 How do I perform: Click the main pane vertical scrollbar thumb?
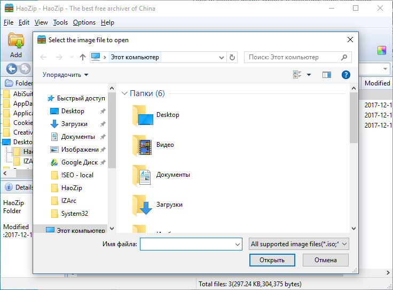353,117
